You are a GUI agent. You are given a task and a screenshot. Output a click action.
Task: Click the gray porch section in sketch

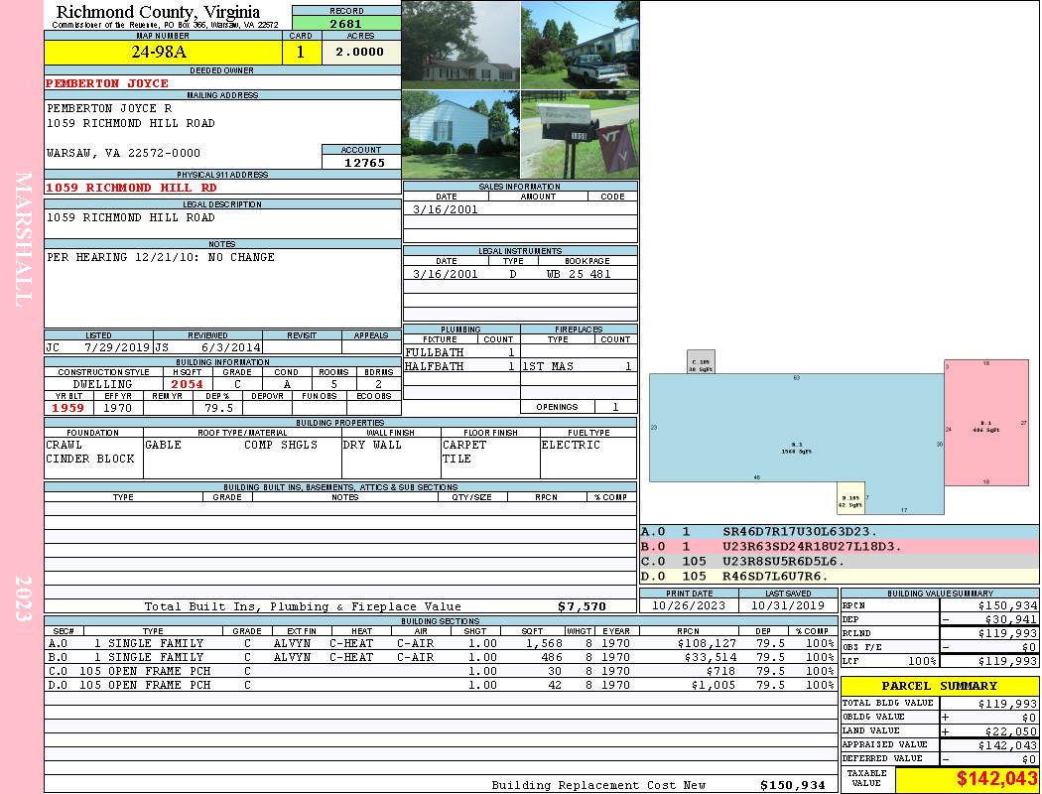[x=701, y=362]
